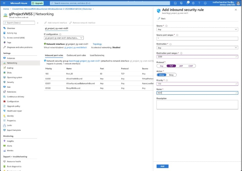Click the Extensions icon in the sidebar
242x171 pixels.
pos(4,92)
